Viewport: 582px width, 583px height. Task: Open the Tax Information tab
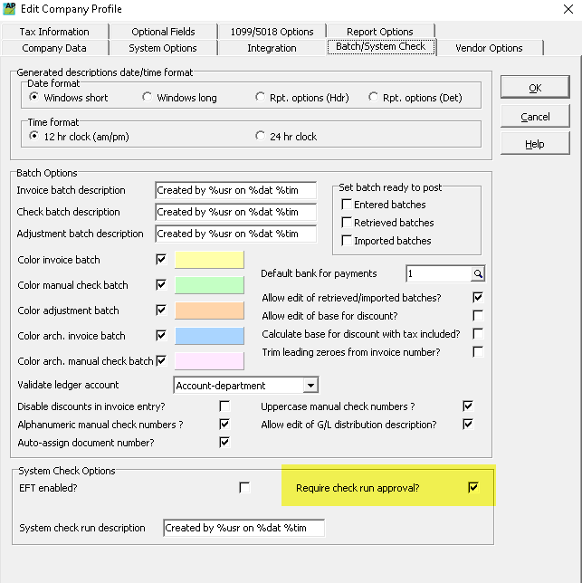coord(54,32)
